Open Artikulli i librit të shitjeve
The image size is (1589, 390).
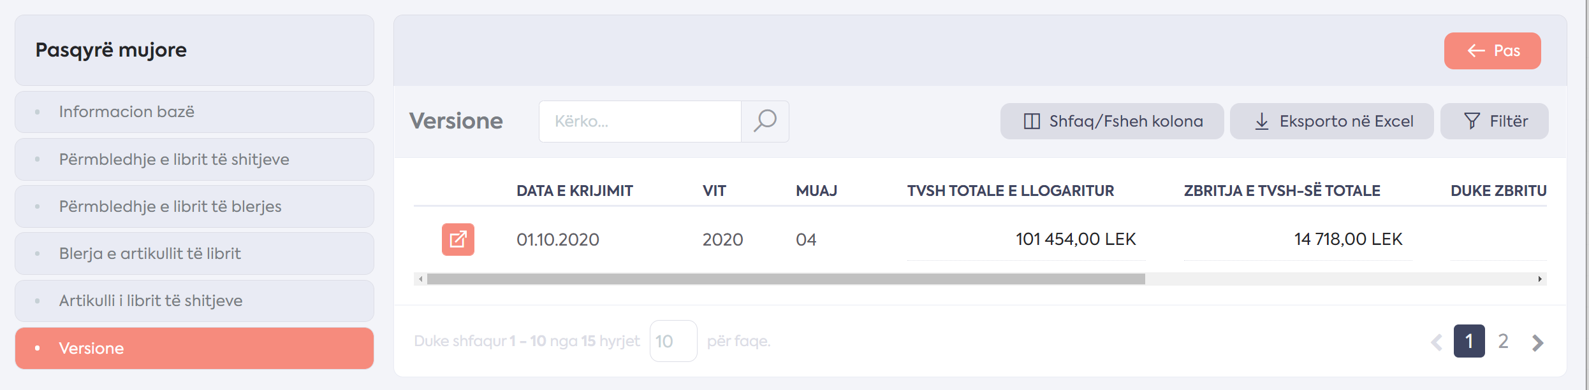click(194, 300)
